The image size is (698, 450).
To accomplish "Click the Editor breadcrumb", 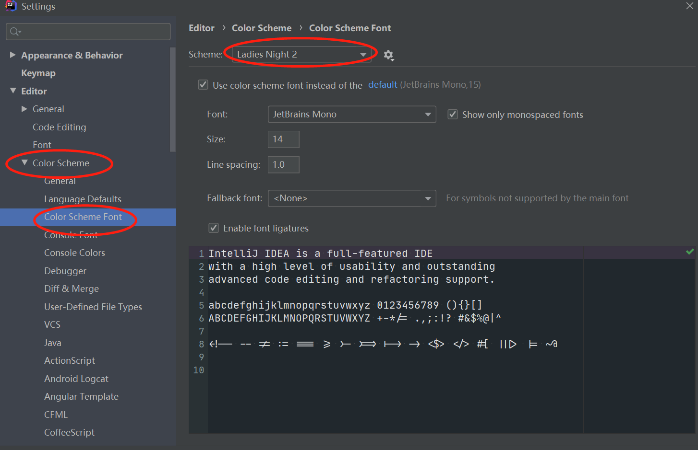I will click(202, 28).
